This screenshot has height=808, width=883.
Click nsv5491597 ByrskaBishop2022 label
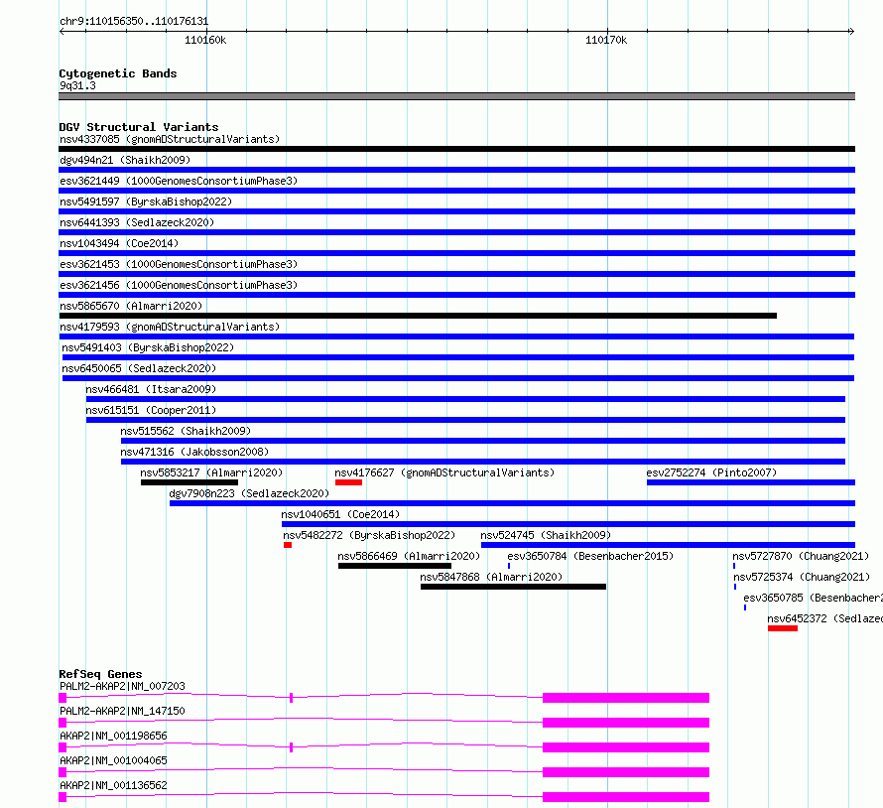point(146,202)
